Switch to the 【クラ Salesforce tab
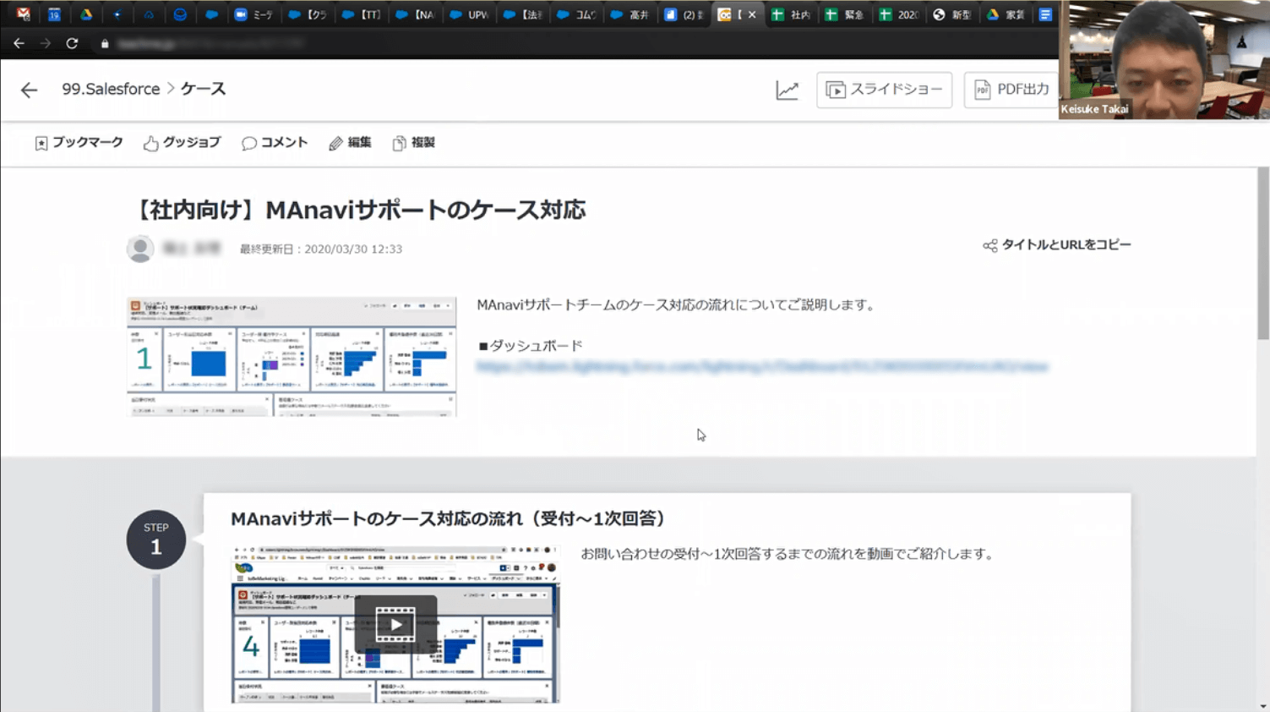The image size is (1270, 712). (308, 14)
